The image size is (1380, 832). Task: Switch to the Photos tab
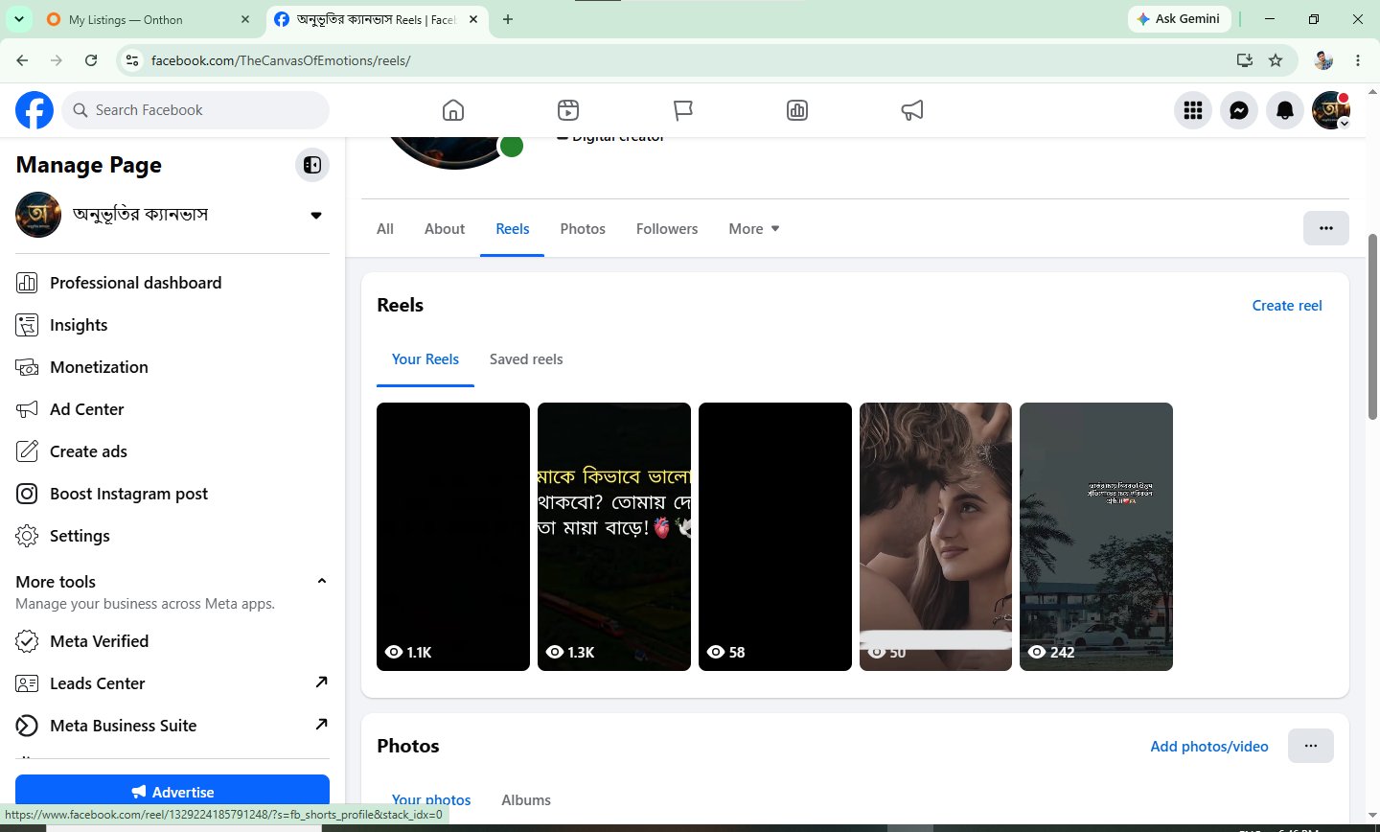[583, 229]
